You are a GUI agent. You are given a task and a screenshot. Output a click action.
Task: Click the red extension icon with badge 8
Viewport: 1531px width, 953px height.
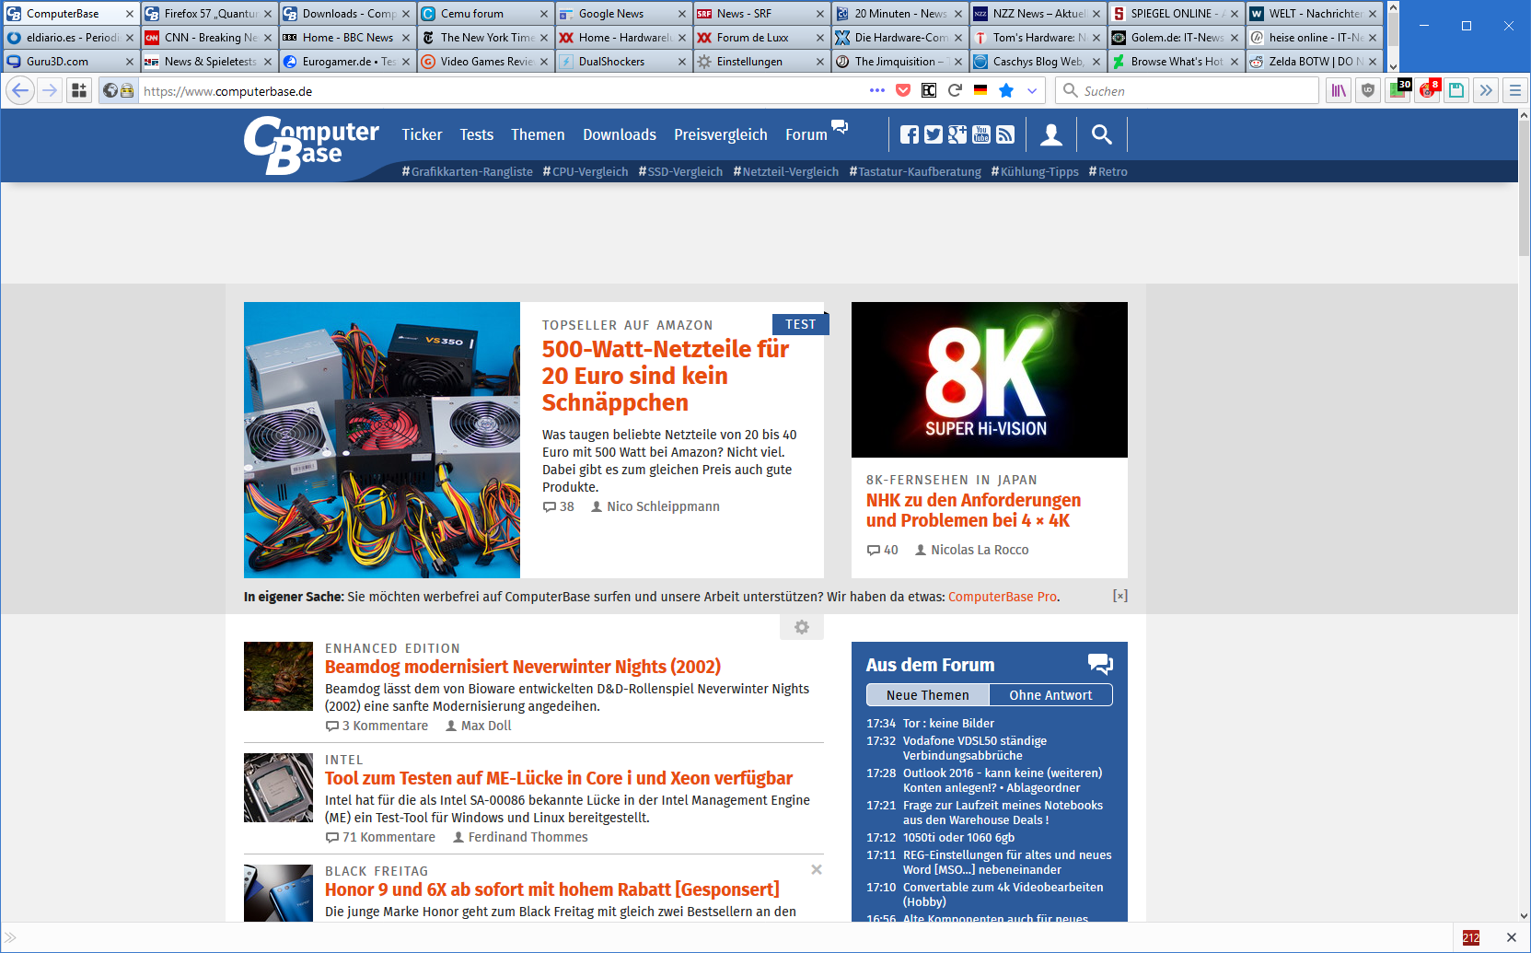pos(1428,89)
